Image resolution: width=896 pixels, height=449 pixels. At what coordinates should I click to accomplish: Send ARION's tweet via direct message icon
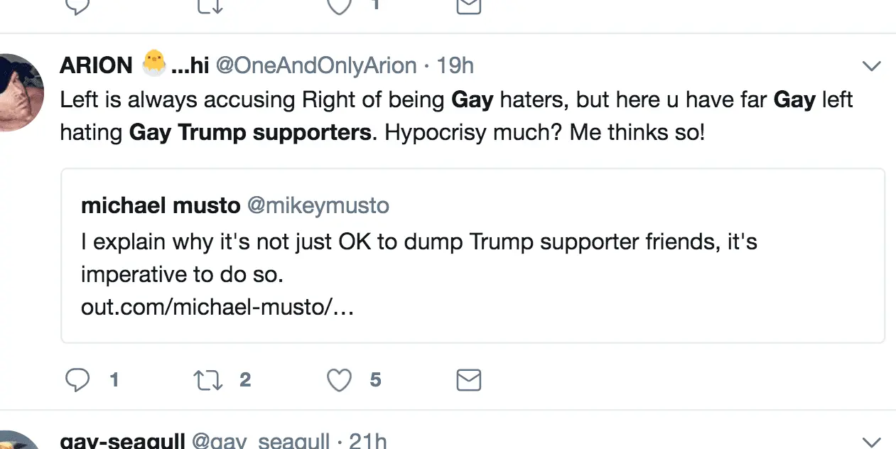click(468, 381)
